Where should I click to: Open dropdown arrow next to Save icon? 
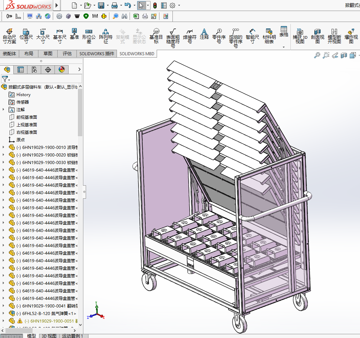pos(108,5)
